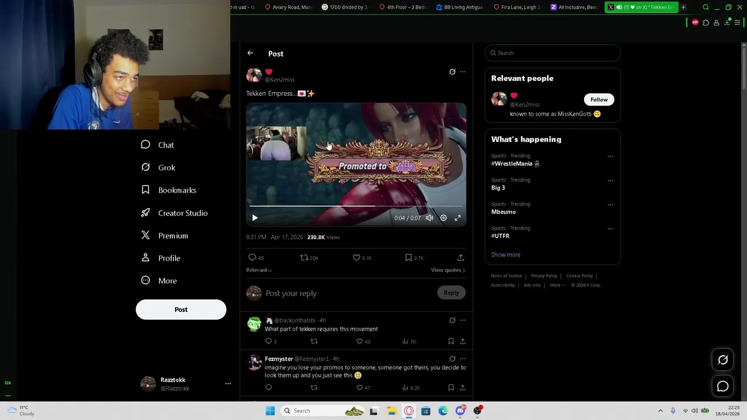Reply to Fezmyster comment
The height and width of the screenshot is (420, 747).
268,387
